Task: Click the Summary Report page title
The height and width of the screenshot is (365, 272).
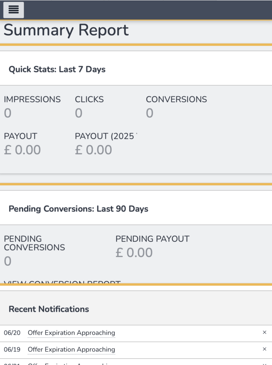Action: click(x=66, y=30)
